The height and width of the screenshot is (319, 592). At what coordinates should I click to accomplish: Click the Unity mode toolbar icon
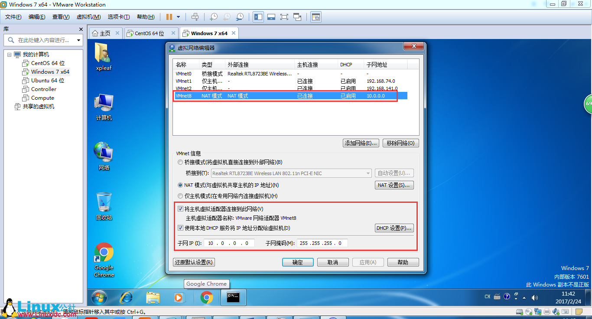[297, 17]
